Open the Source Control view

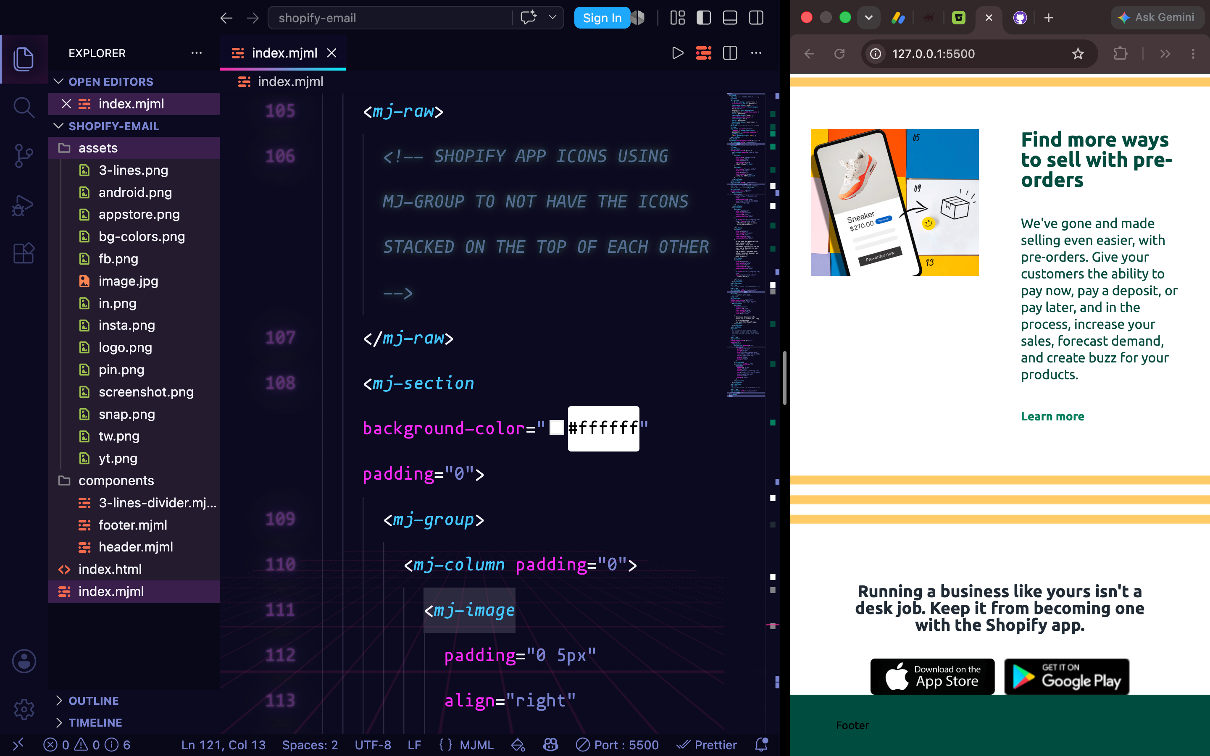24,156
